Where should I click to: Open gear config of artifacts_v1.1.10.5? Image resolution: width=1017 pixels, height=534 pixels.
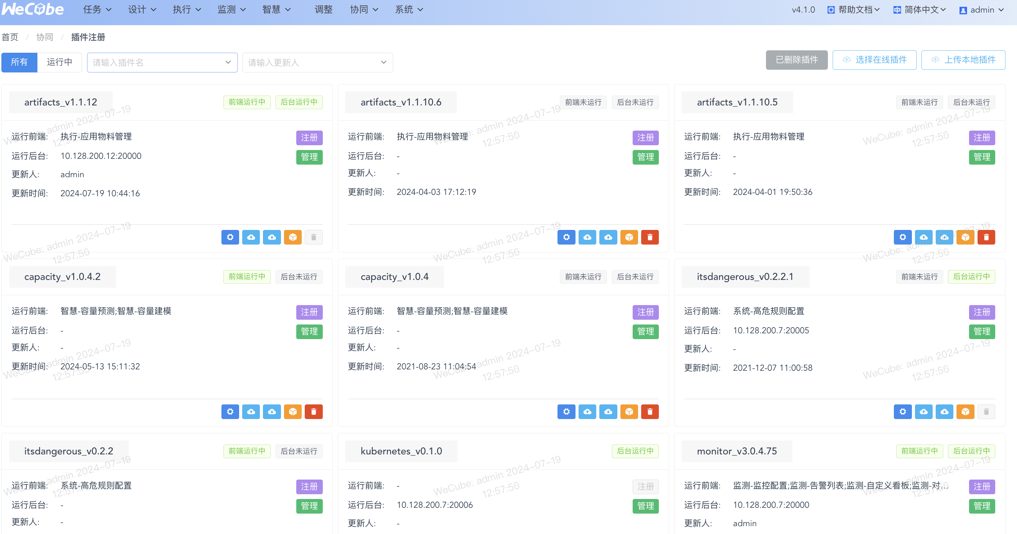point(903,237)
